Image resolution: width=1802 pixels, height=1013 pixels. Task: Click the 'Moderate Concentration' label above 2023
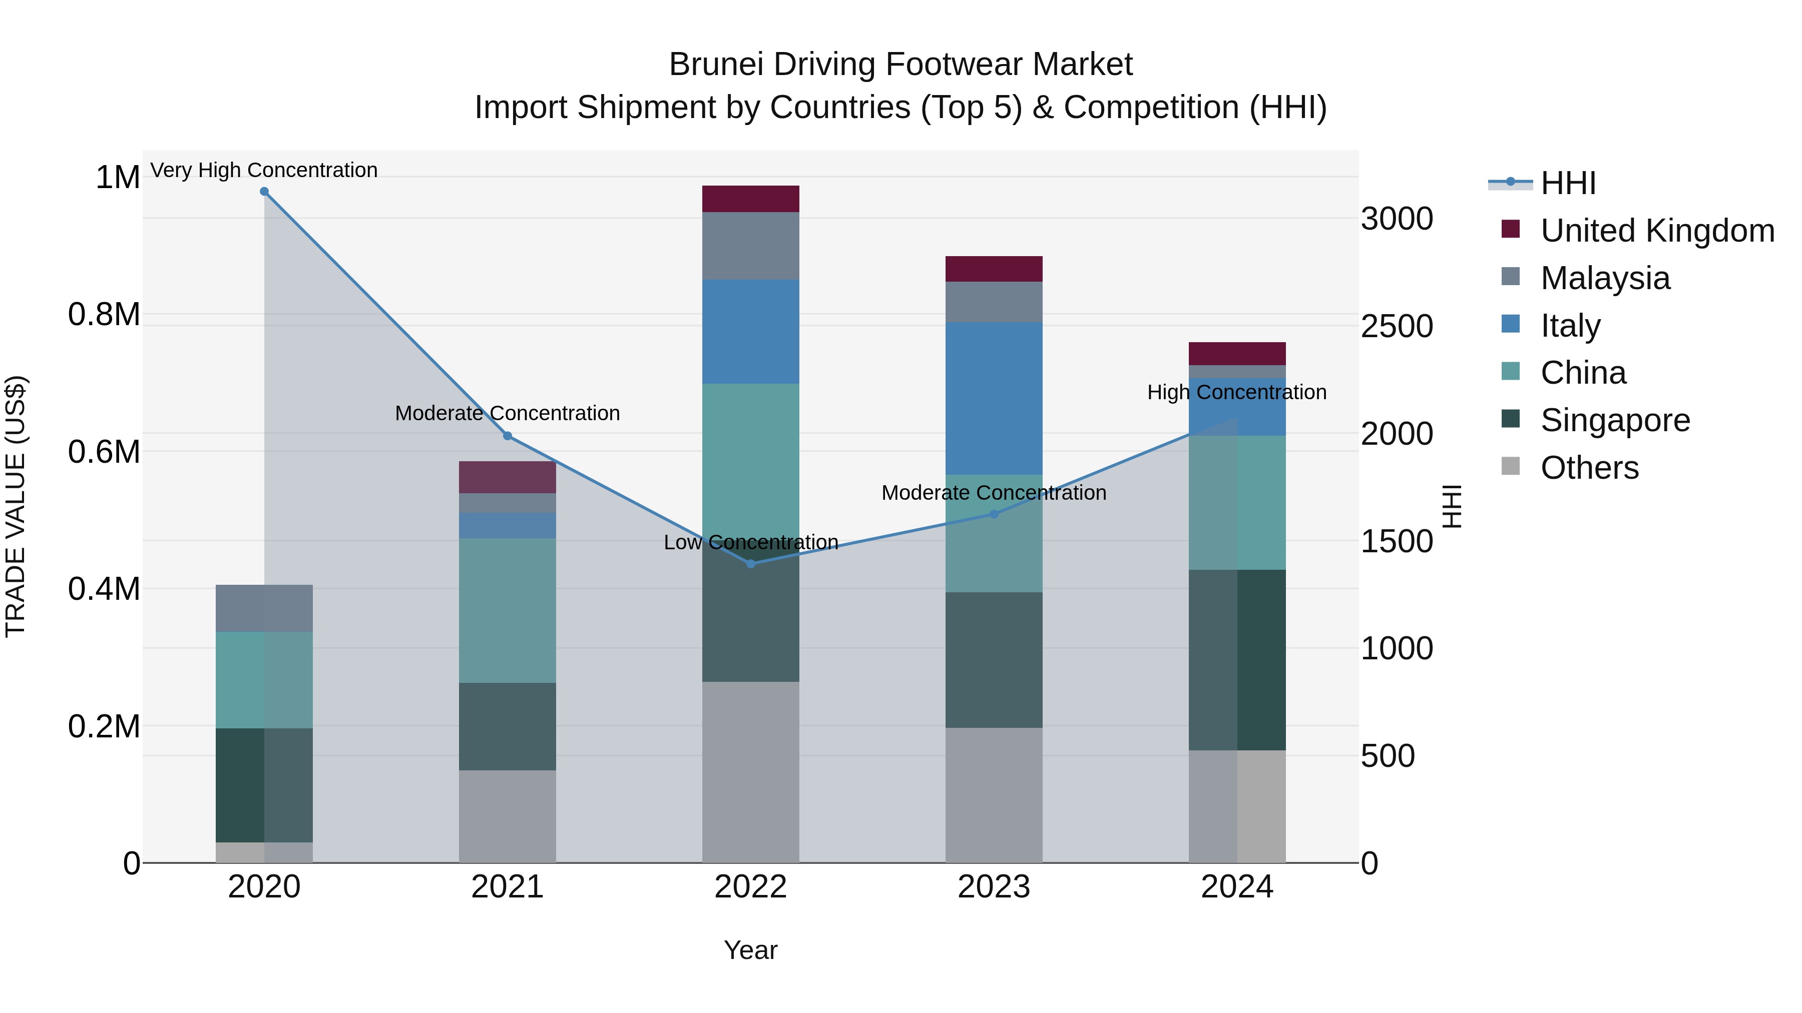pos(994,493)
